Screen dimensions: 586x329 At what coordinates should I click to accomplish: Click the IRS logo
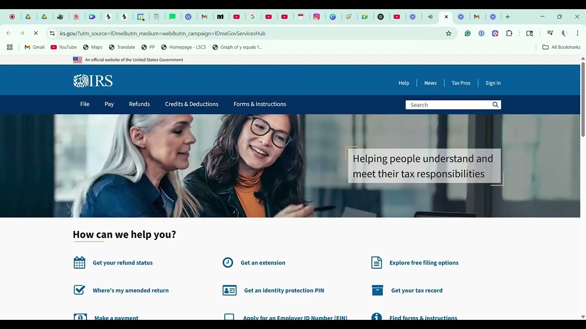[x=93, y=81]
